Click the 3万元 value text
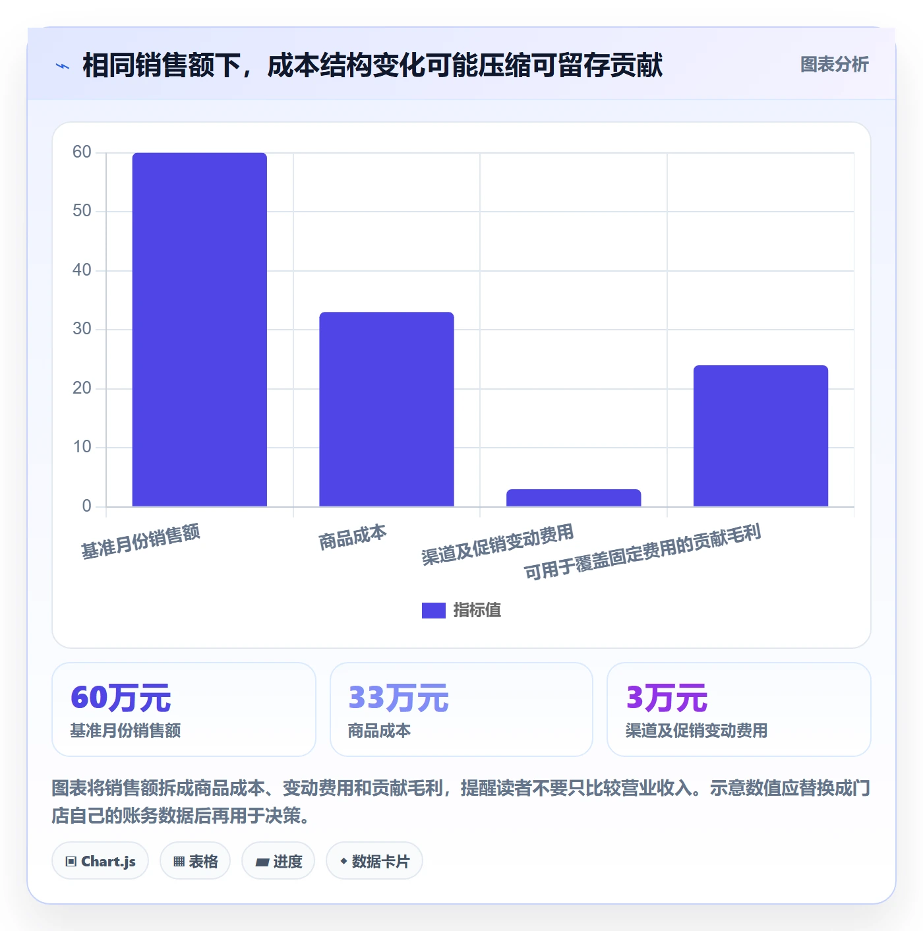Image resolution: width=923 pixels, height=931 pixels. 667,698
